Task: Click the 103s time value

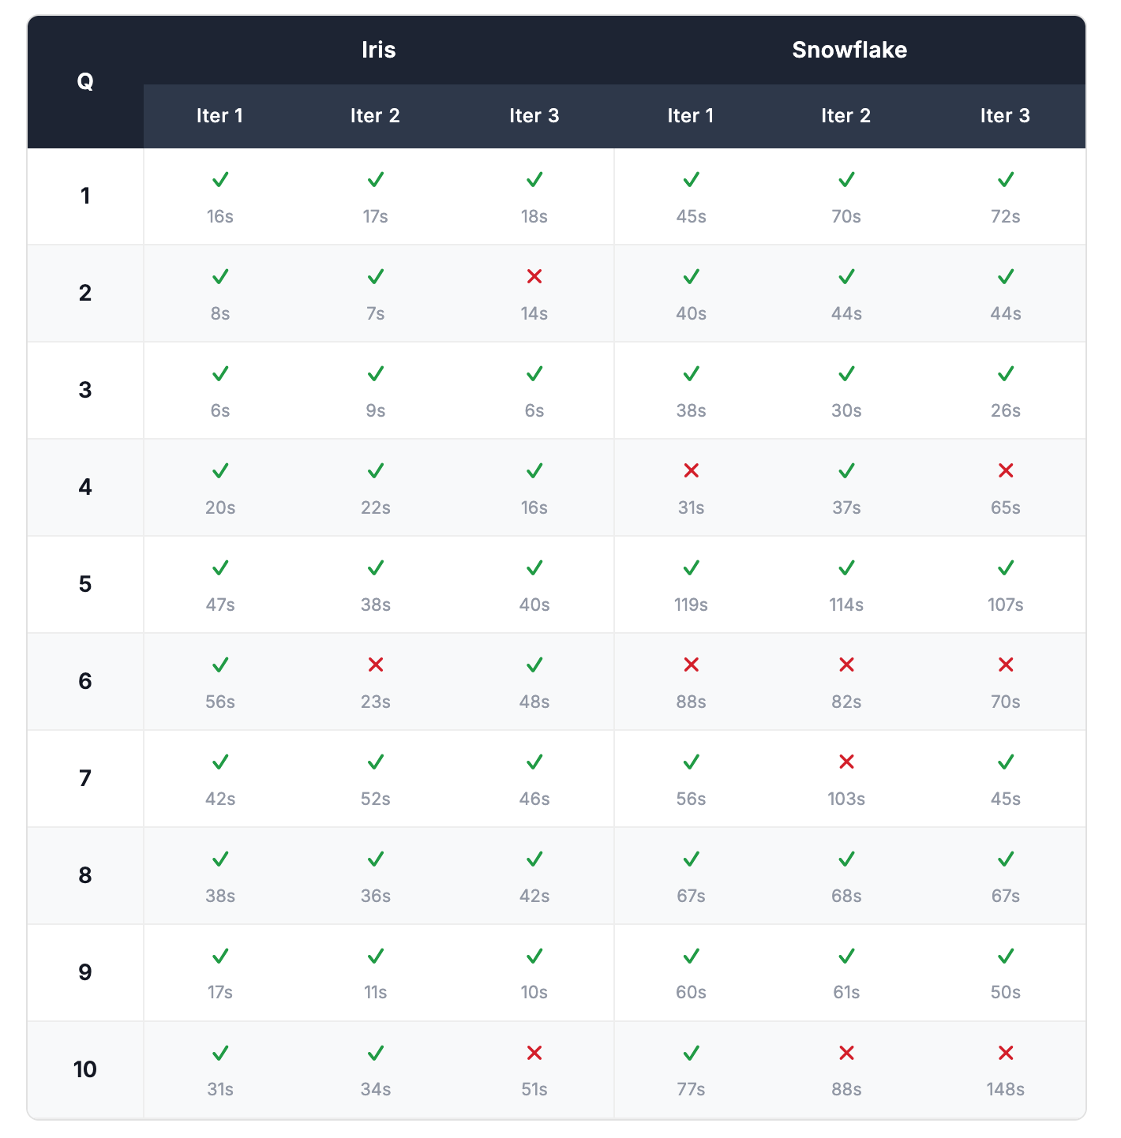Action: coord(846,799)
